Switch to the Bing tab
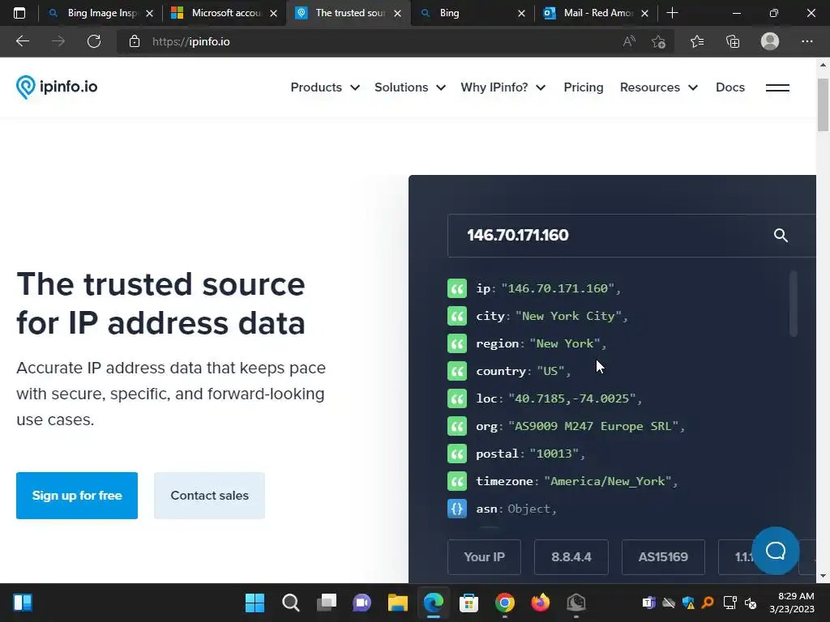The width and height of the screenshot is (830, 622). click(x=466, y=13)
